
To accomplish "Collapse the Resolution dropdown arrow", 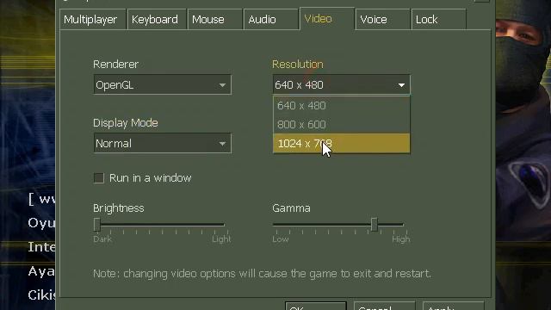I will click(401, 85).
